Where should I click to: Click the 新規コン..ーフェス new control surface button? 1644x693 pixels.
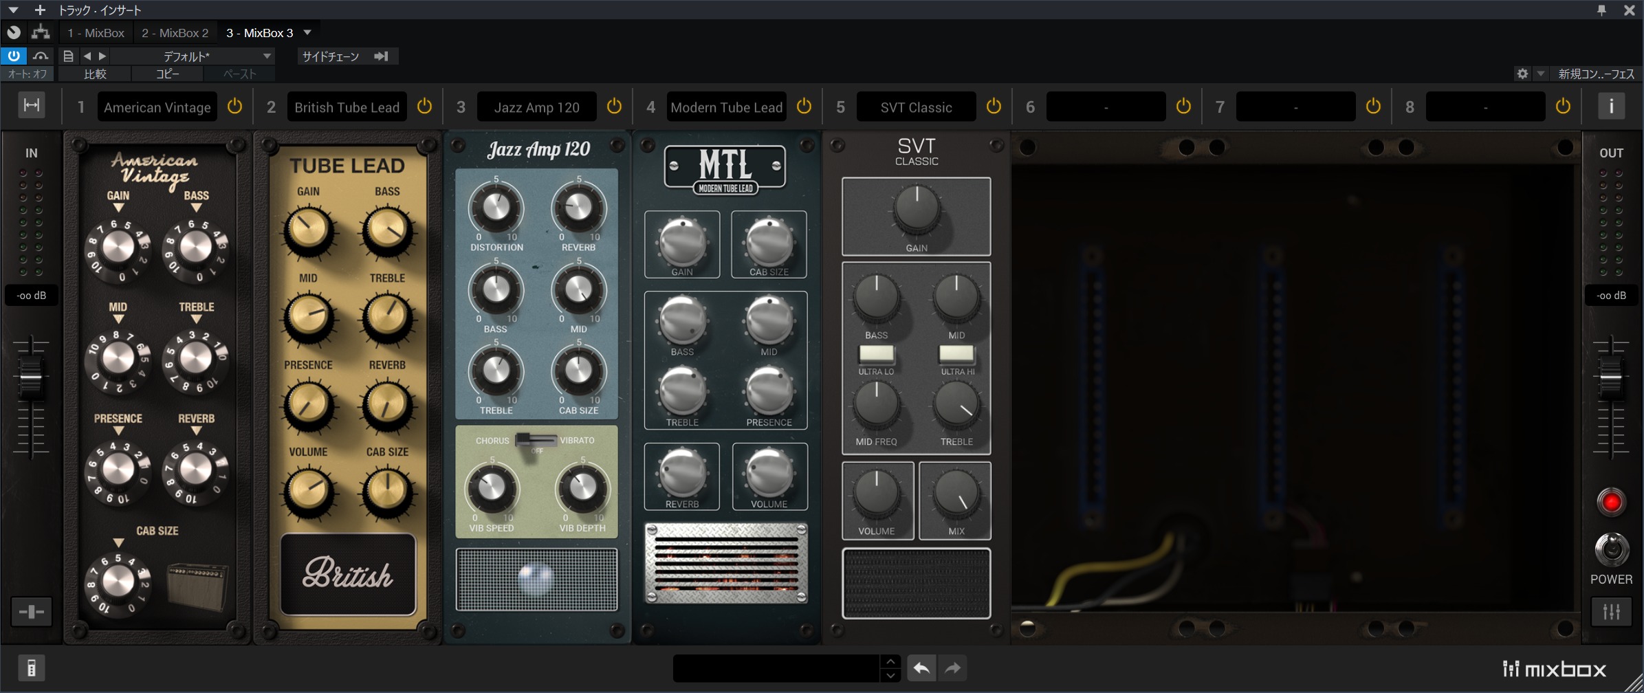(x=1596, y=74)
